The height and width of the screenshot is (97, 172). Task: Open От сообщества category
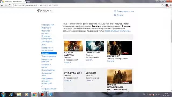[x=48, y=70]
